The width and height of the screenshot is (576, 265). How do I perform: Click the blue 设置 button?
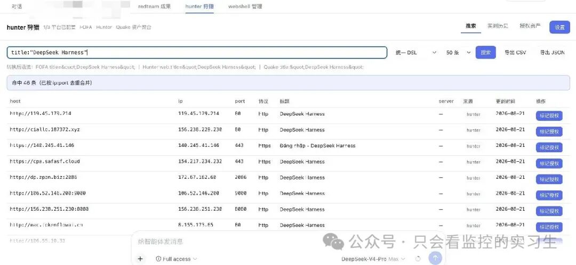click(x=559, y=28)
